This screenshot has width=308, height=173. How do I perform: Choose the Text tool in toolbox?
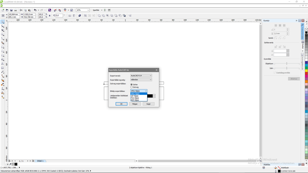[2, 64]
